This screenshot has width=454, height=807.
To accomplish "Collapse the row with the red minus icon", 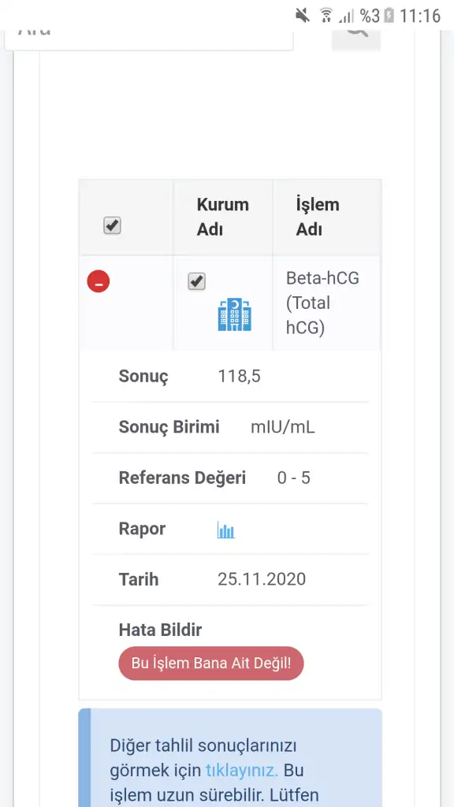I will point(99,281).
